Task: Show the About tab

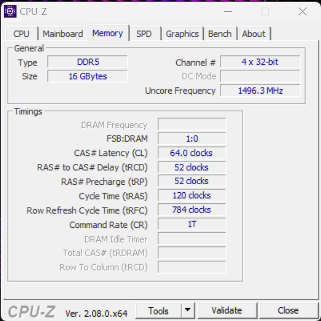Action: point(254,34)
